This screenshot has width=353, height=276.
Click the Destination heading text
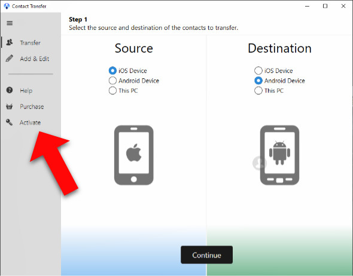point(279,48)
